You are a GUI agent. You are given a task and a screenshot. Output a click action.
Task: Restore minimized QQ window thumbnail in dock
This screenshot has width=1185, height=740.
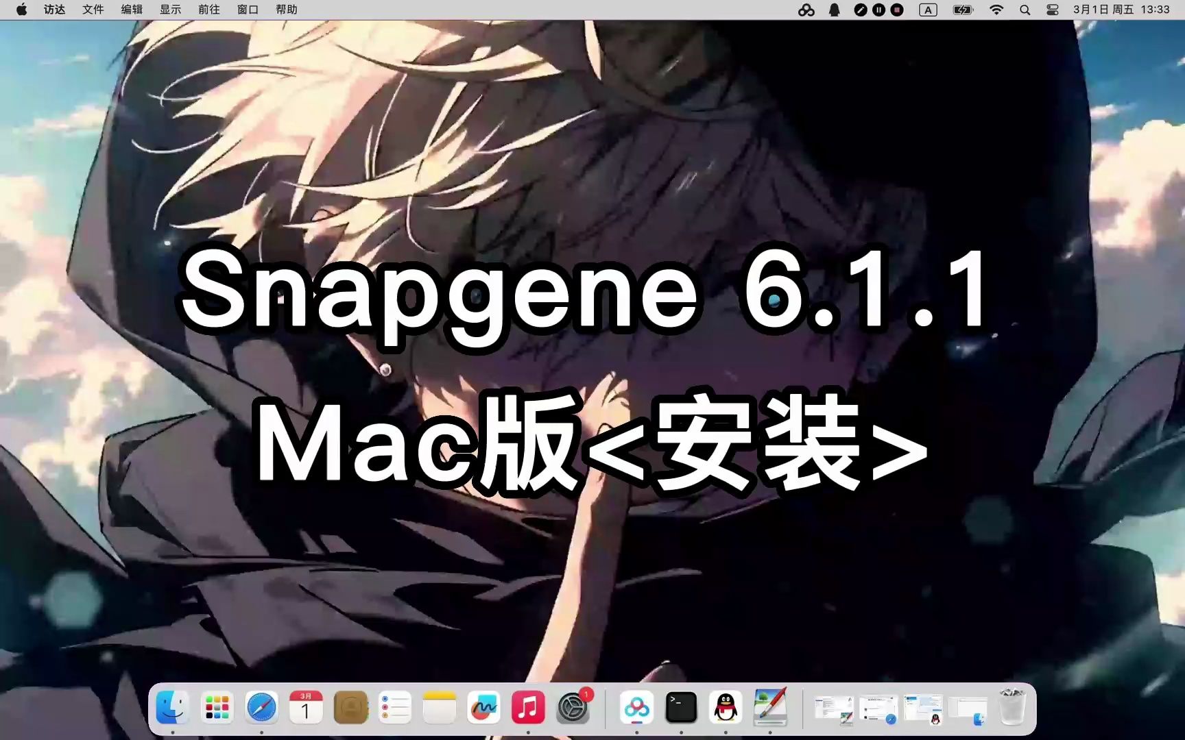(923, 710)
